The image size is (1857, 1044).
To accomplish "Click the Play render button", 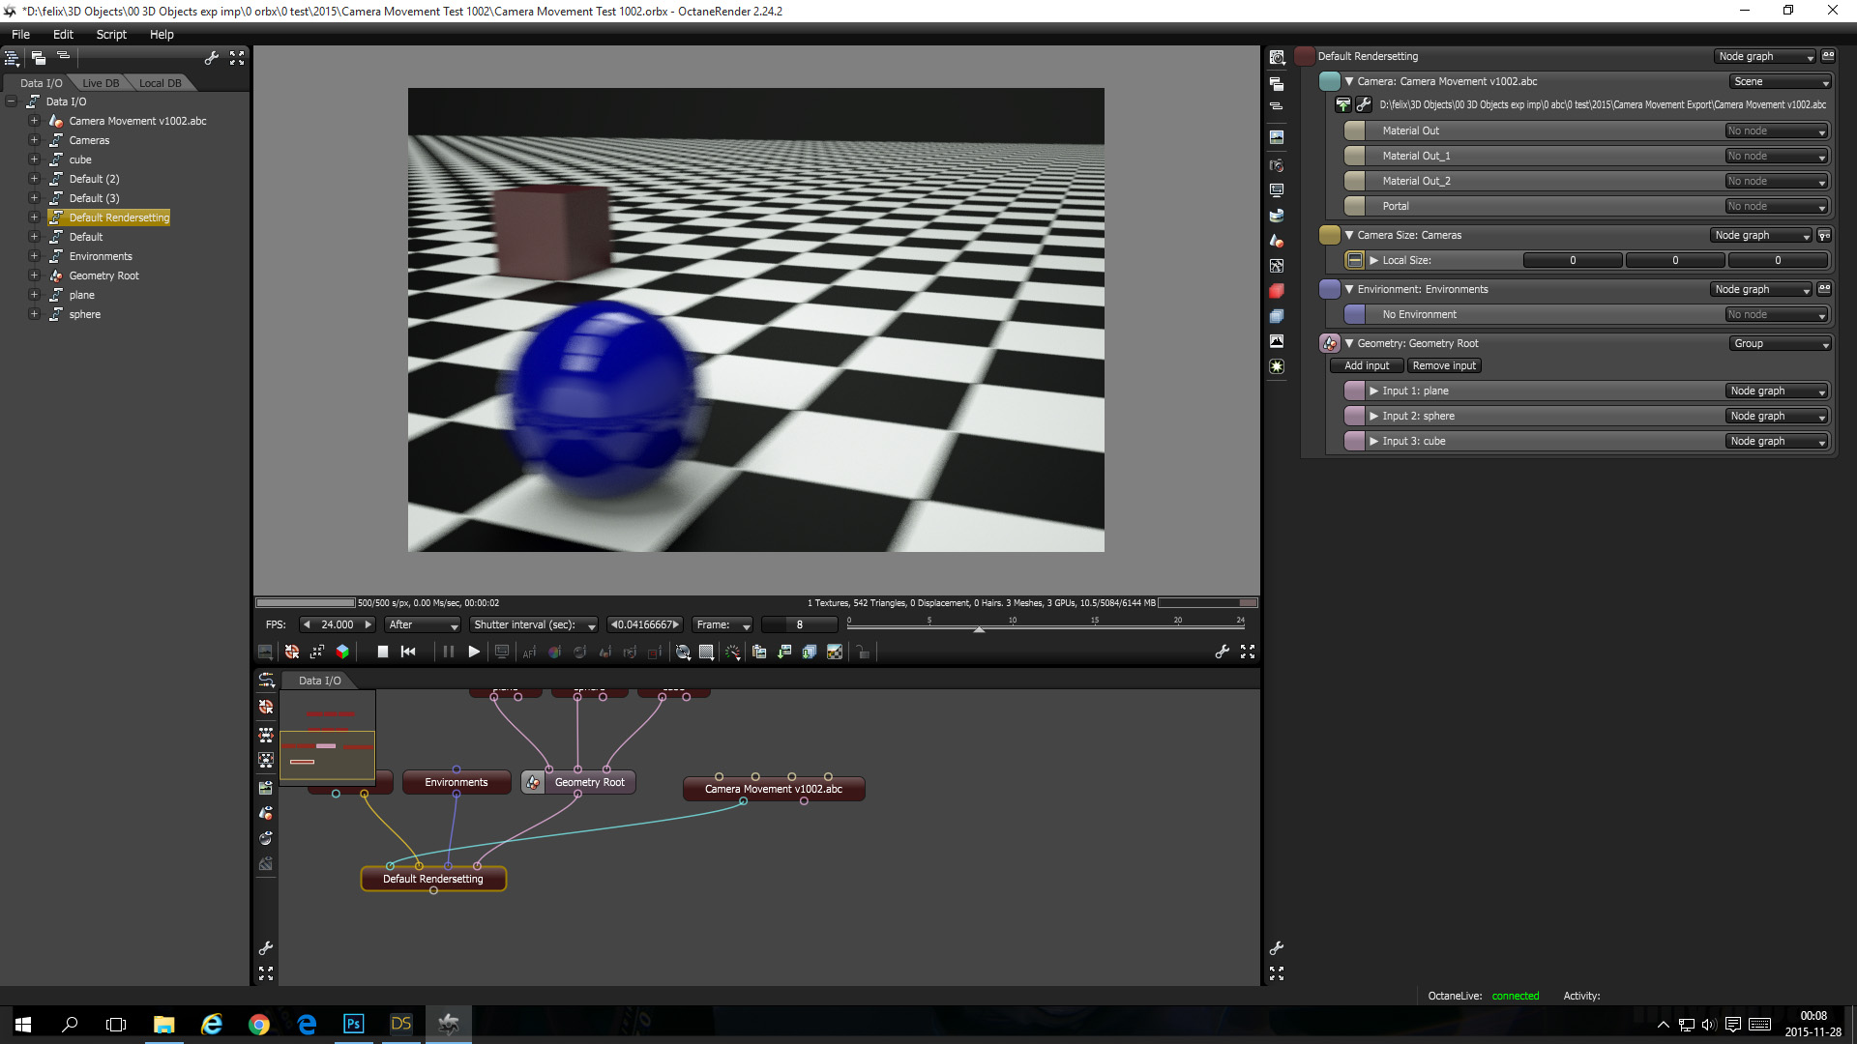I will click(x=474, y=652).
